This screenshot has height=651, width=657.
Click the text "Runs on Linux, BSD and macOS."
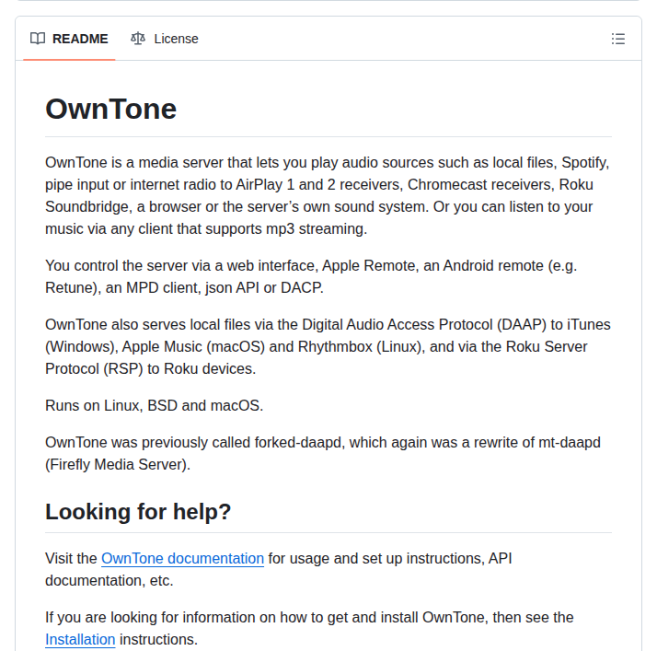pyautogui.click(x=155, y=405)
